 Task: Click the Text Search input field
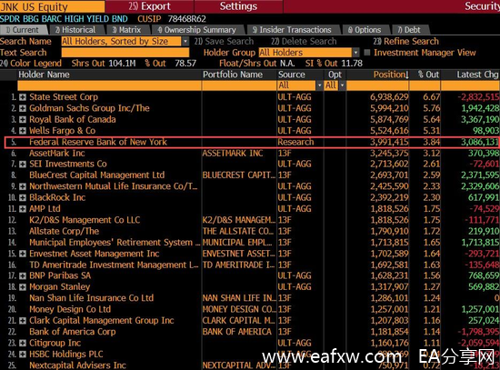coord(125,53)
